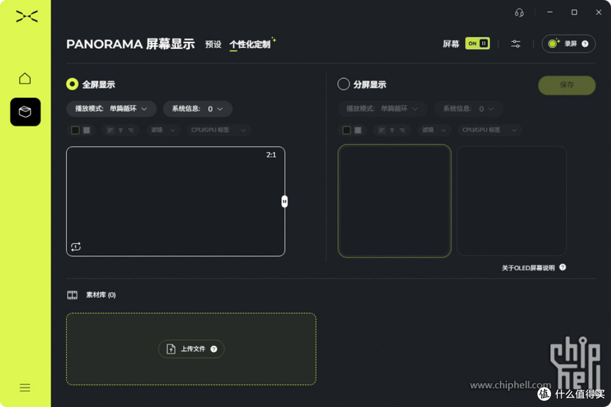Click the 保存 button
611x407 pixels.
coord(567,85)
